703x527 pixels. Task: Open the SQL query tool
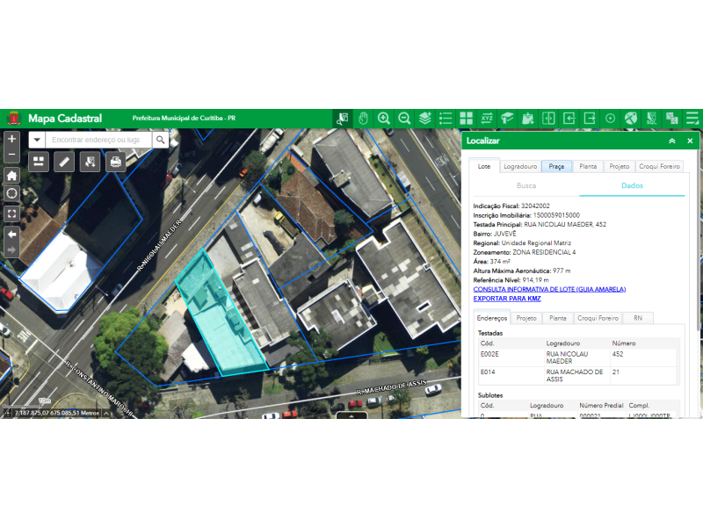click(651, 119)
